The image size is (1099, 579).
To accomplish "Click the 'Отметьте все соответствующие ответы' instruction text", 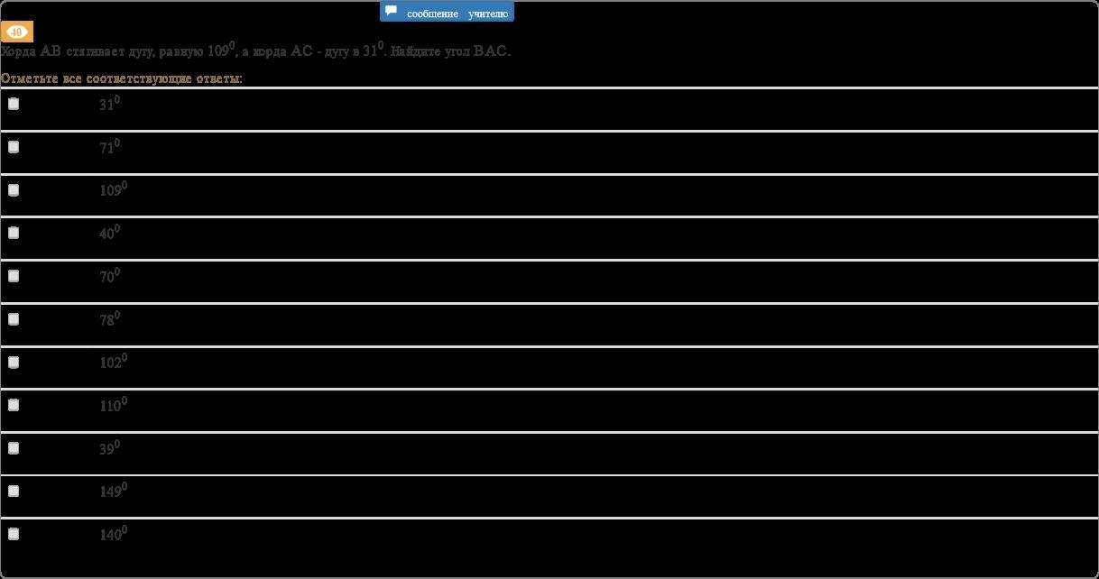I will pyautogui.click(x=122, y=78).
